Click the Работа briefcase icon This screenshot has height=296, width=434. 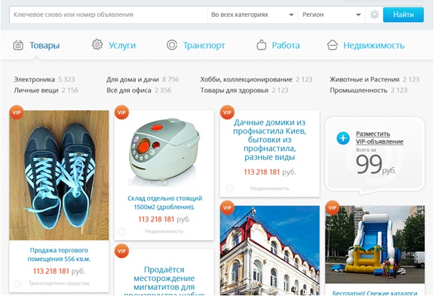pyautogui.click(x=262, y=46)
